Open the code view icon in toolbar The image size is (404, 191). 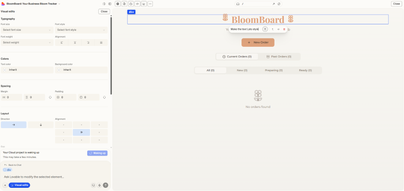[138, 4]
